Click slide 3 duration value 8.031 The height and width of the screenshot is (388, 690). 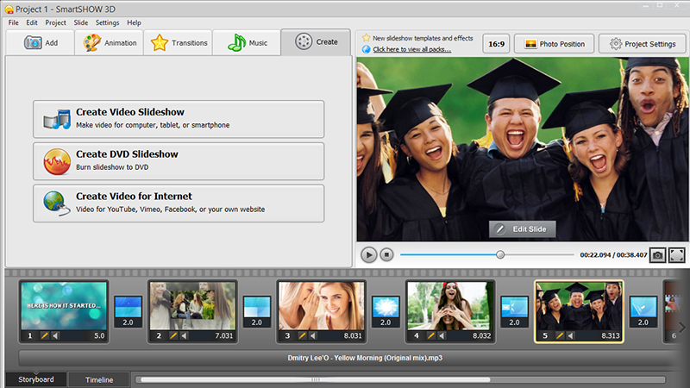pos(353,335)
